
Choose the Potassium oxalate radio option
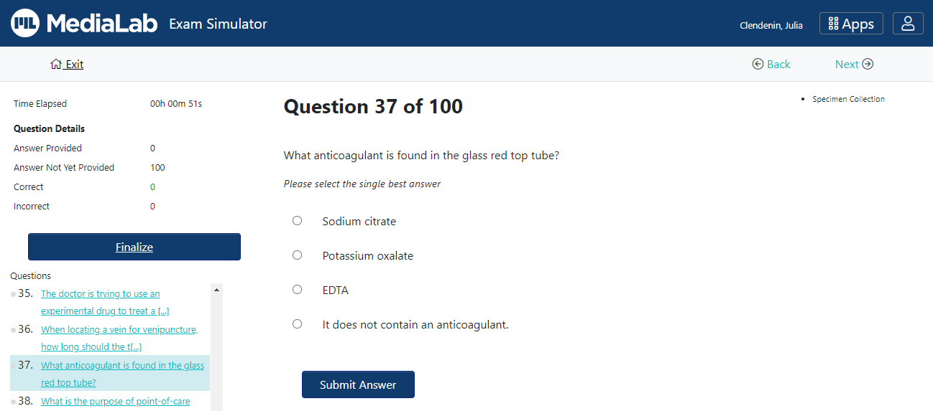click(298, 255)
